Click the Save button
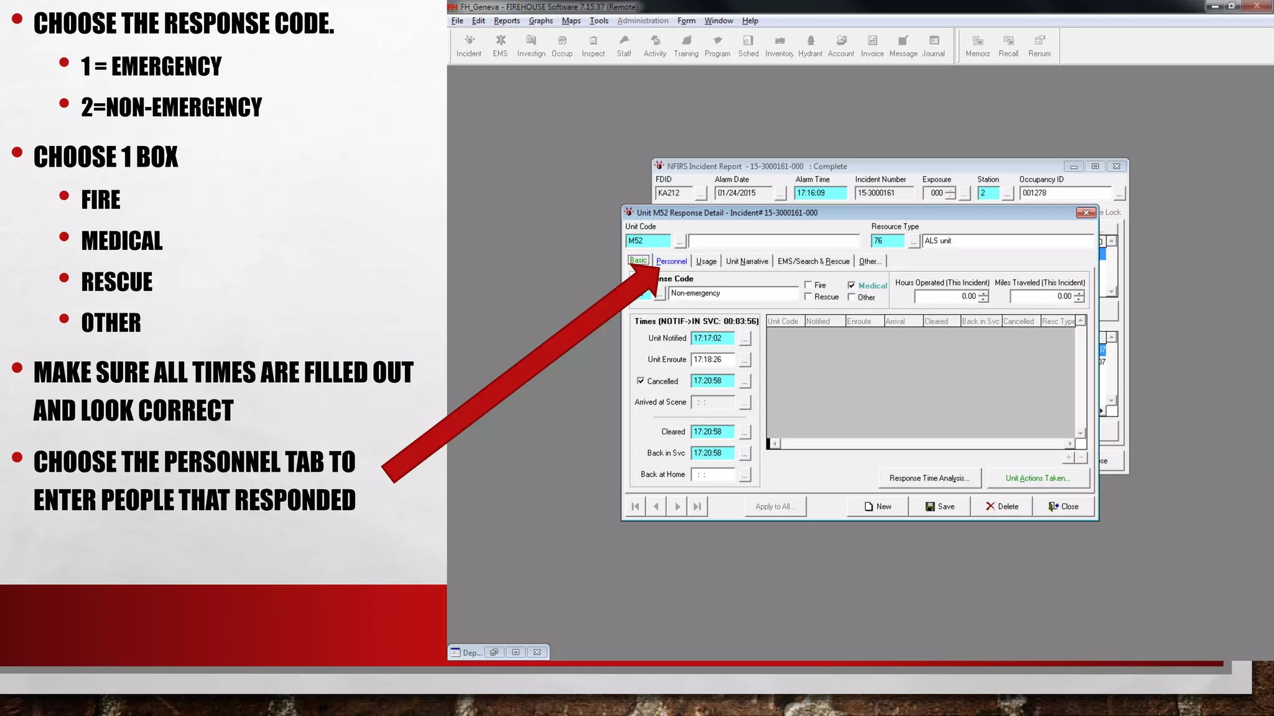Screen dimensions: 1274x716 pos(939,507)
